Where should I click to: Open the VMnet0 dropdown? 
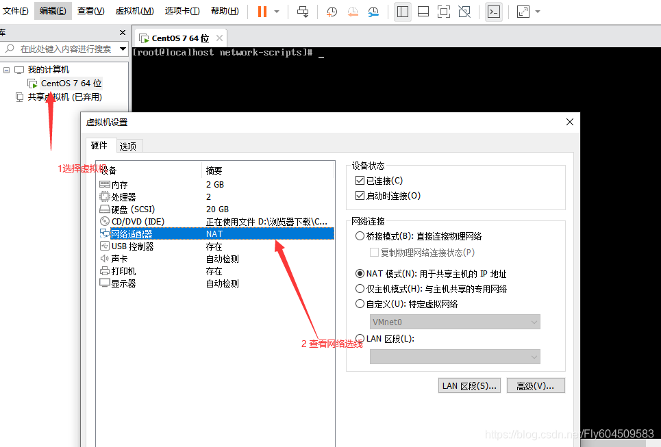[x=455, y=322]
